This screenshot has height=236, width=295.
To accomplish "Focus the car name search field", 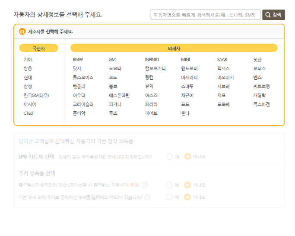I will tap(206, 15).
